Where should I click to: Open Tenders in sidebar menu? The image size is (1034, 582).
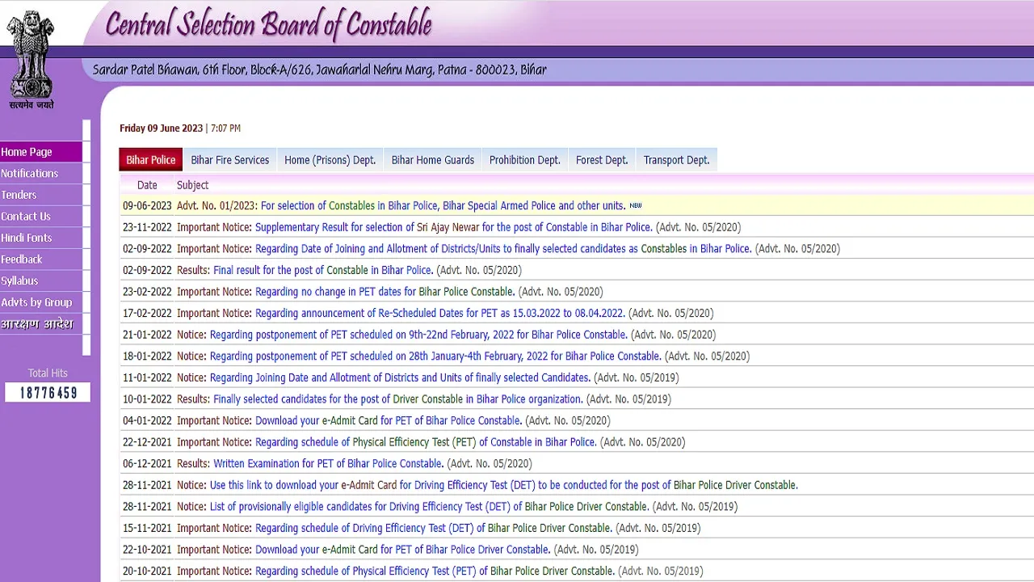tap(40, 195)
